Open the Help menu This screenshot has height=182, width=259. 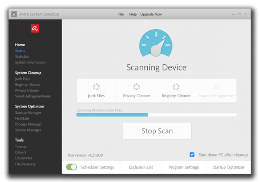pyautogui.click(x=133, y=14)
